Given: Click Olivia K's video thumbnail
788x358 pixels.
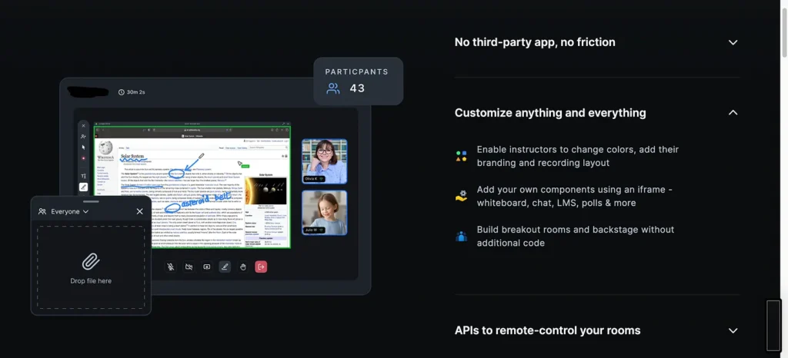Looking at the screenshot, I should pos(324,161).
